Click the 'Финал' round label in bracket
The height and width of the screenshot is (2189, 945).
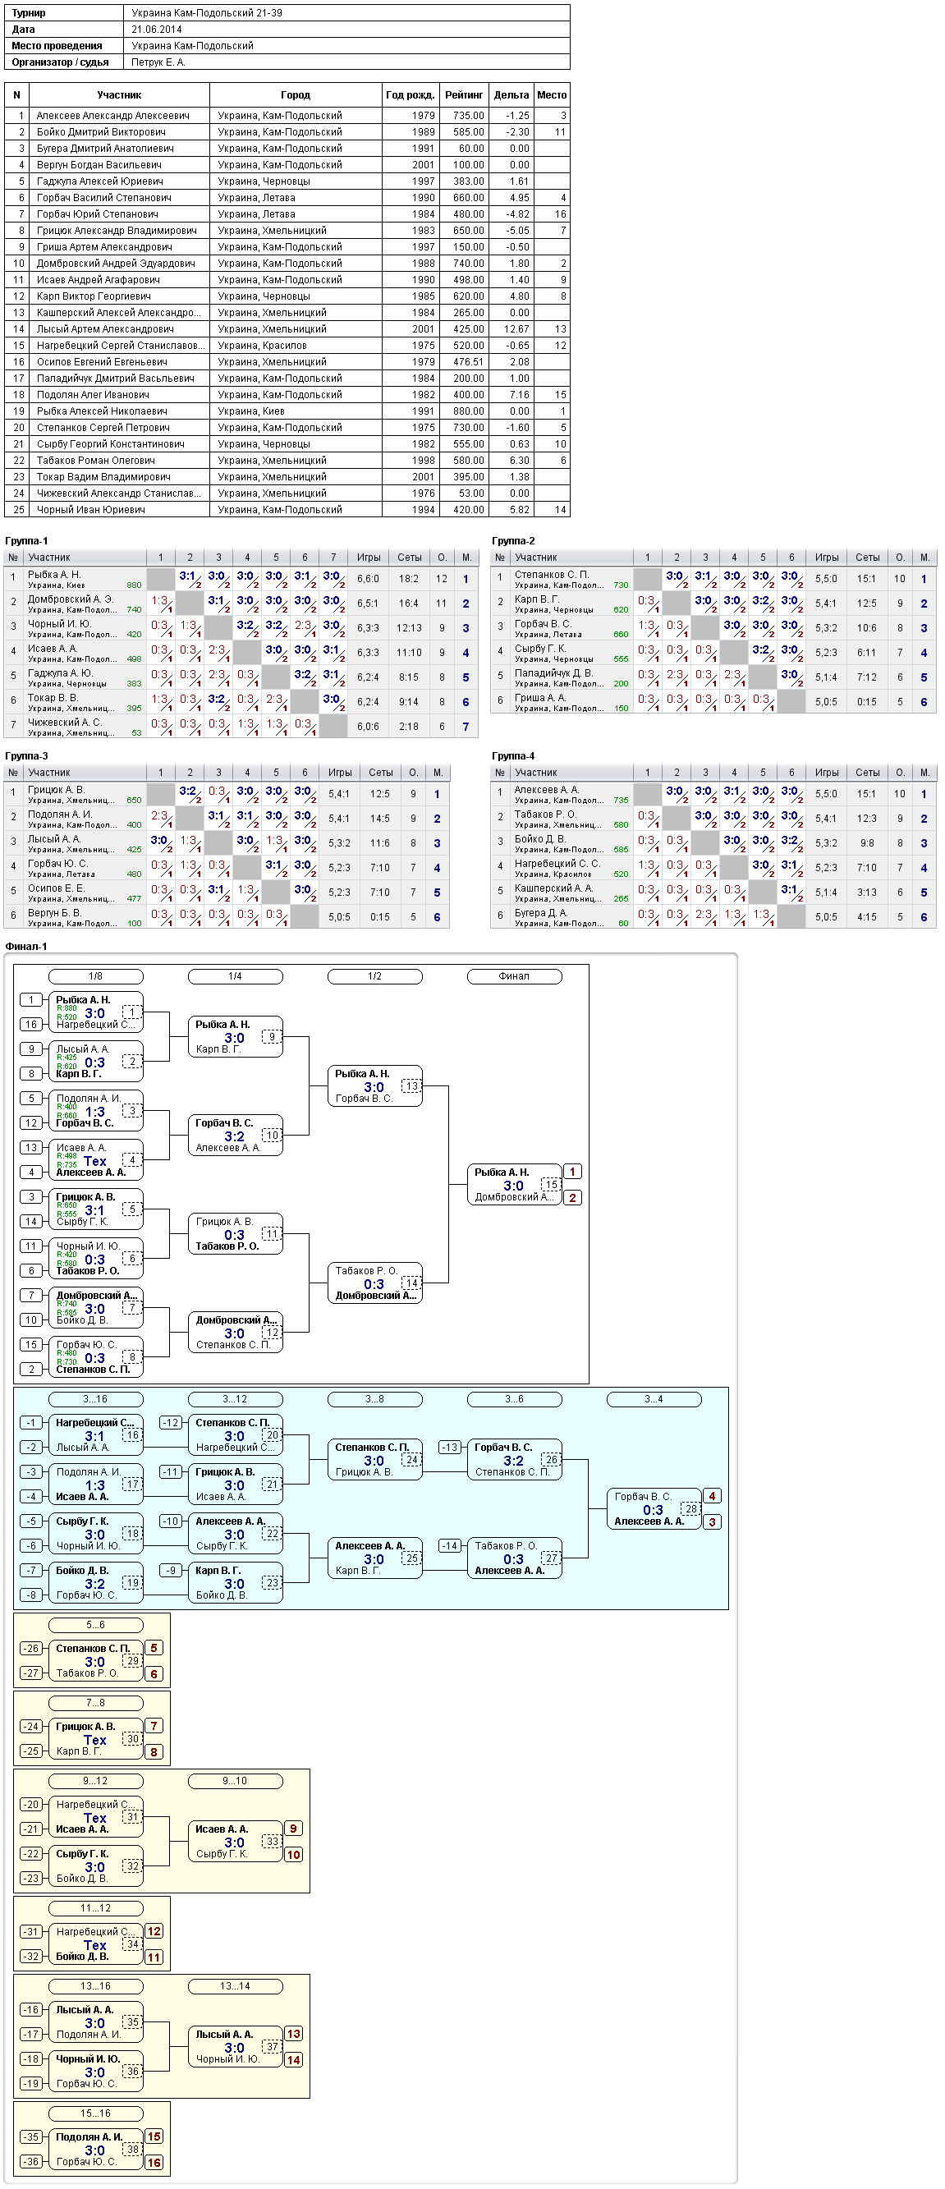pos(514,976)
